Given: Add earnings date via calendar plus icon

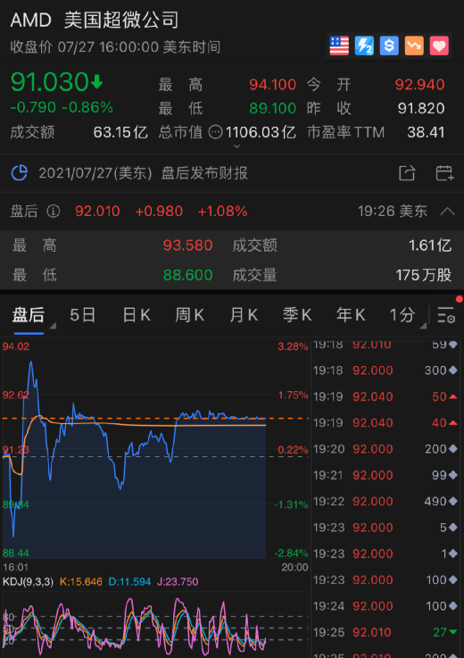Looking at the screenshot, I should click(444, 173).
